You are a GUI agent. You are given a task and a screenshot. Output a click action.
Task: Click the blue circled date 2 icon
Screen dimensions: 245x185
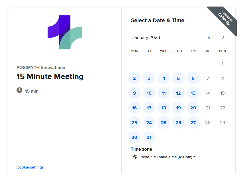[x=134, y=78]
